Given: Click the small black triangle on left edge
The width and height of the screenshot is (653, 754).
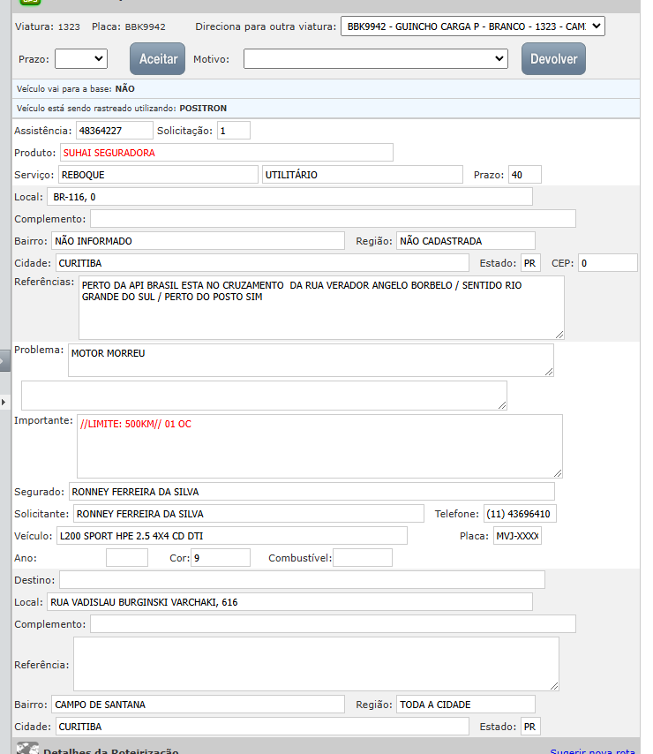Looking at the screenshot, I should pos(4,402).
